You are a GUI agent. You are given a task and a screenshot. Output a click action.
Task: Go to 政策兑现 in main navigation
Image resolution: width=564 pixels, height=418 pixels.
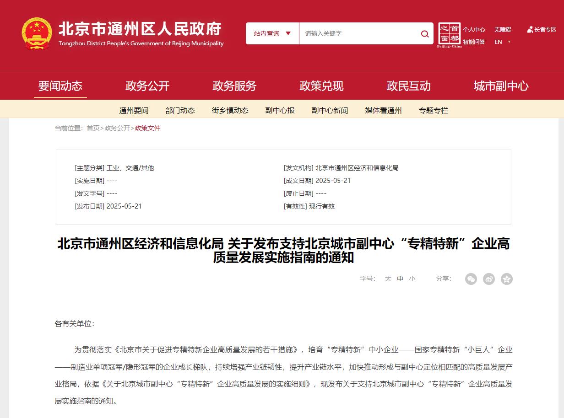(321, 86)
